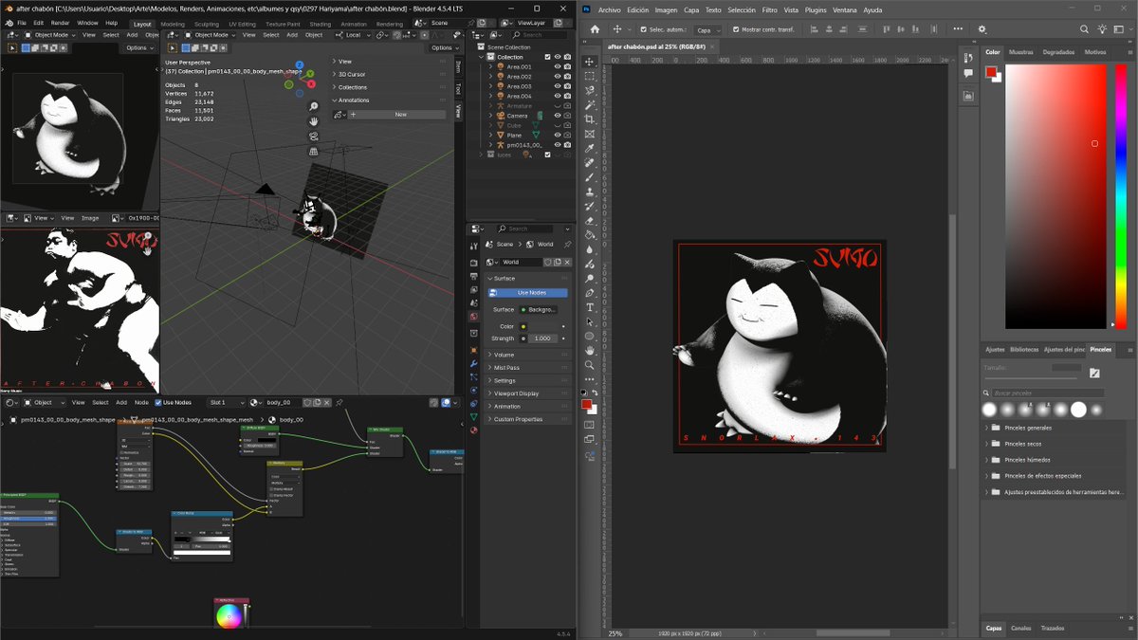Open Photoshop Filtro menu
This screenshot has width=1138, height=640.
pyautogui.click(x=770, y=9)
